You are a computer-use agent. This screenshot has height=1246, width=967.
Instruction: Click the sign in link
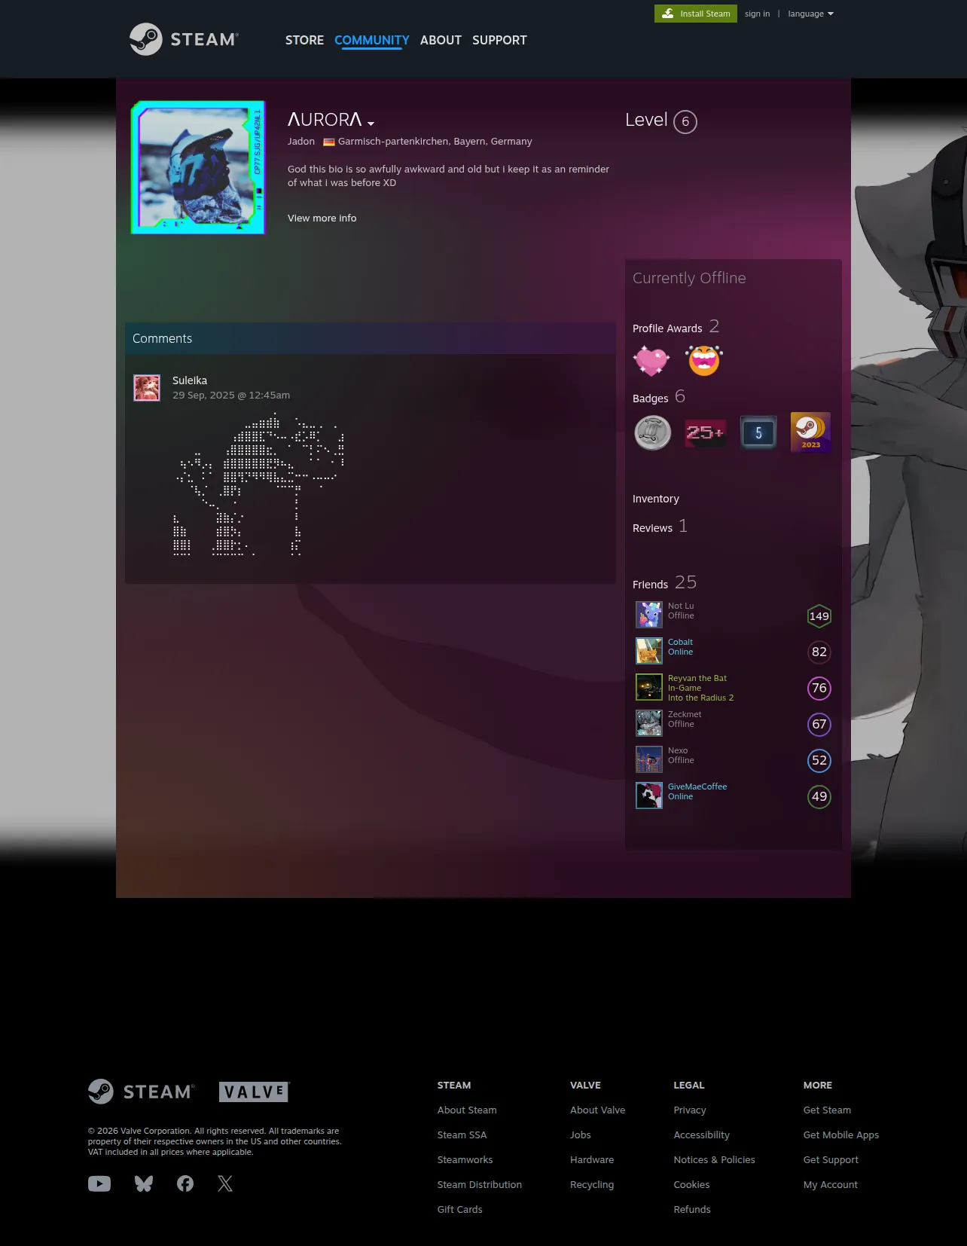[x=757, y=14]
